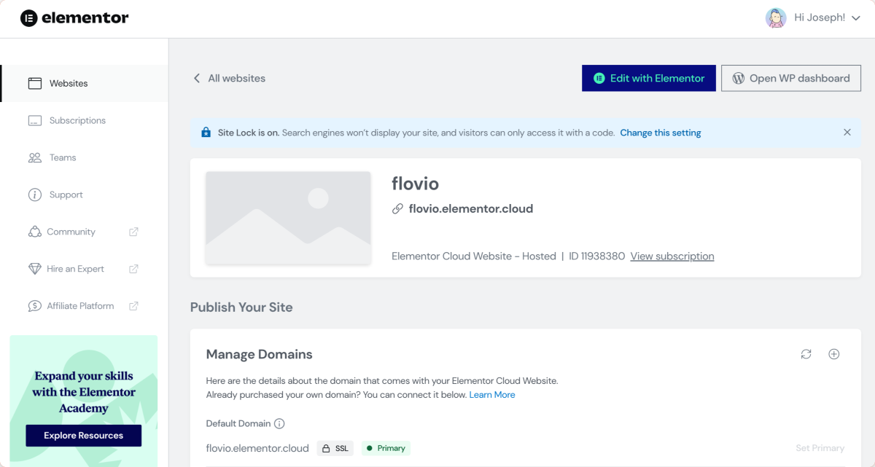Viewport: 875px width, 467px height.
Task: Dismiss the Site Lock notification banner
Action: (x=847, y=133)
